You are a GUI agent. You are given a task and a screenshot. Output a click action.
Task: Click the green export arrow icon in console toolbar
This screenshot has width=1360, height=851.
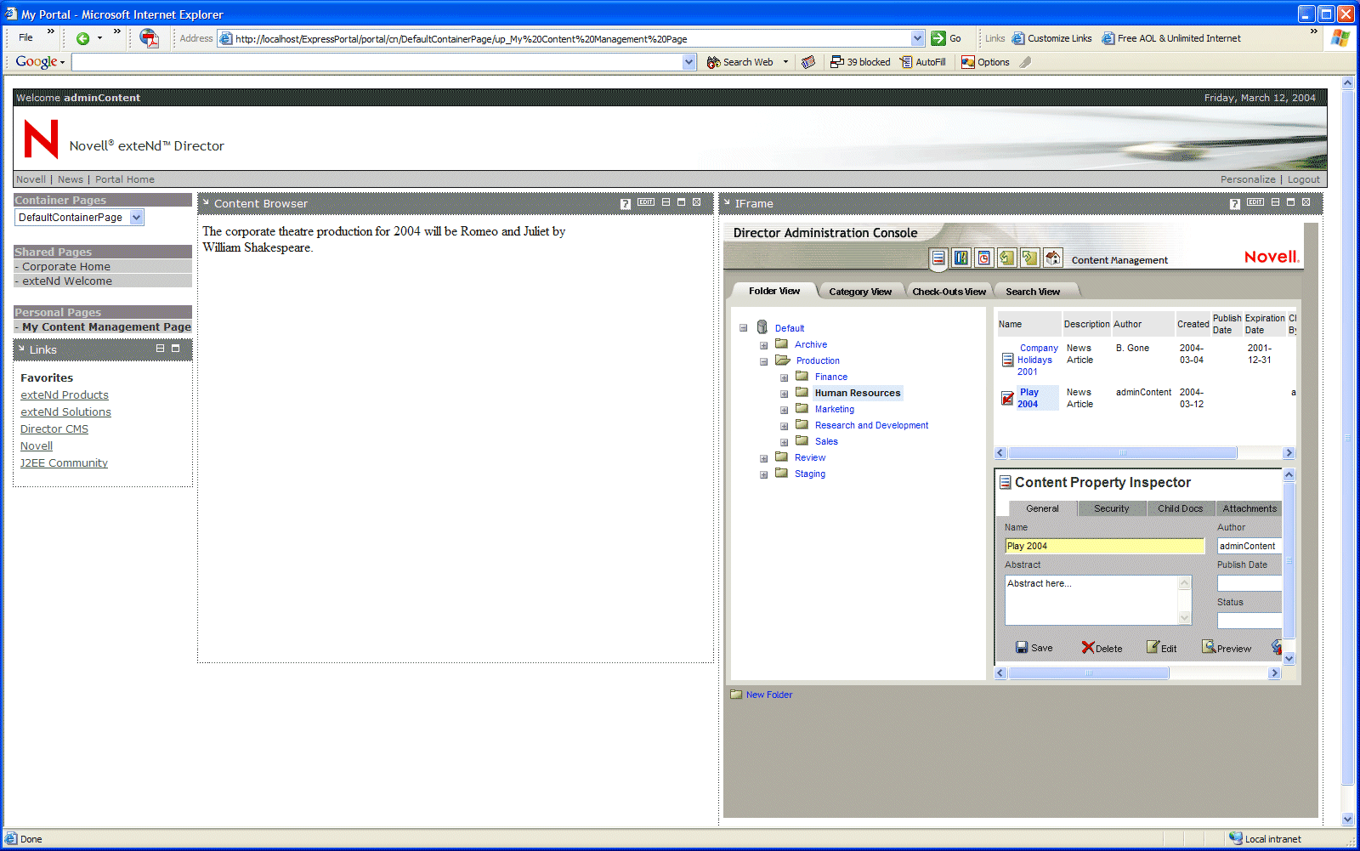click(x=1030, y=258)
